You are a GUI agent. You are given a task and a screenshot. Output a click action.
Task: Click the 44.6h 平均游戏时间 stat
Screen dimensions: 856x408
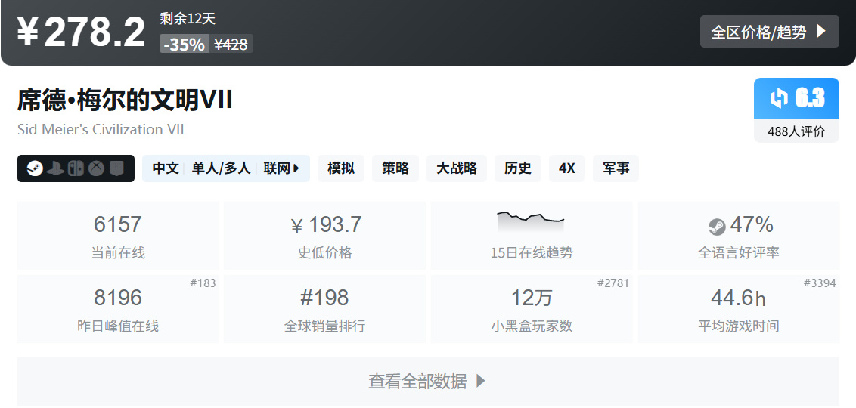point(739,309)
